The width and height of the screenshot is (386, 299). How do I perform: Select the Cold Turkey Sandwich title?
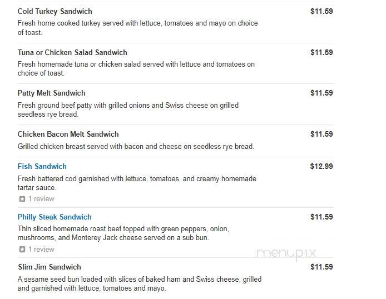tap(55, 11)
